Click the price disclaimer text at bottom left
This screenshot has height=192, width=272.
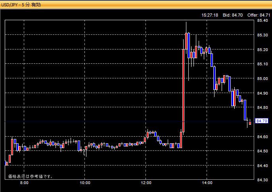point(31,176)
